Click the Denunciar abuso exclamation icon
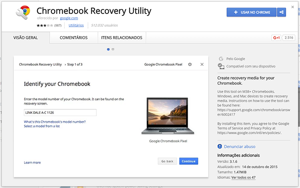The image size is (300, 188). point(220,146)
